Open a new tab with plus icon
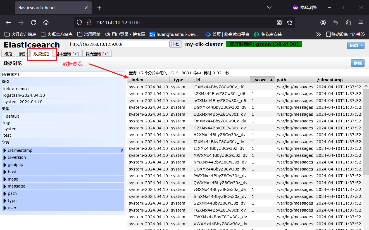The width and height of the screenshot is (369, 230). point(99,8)
